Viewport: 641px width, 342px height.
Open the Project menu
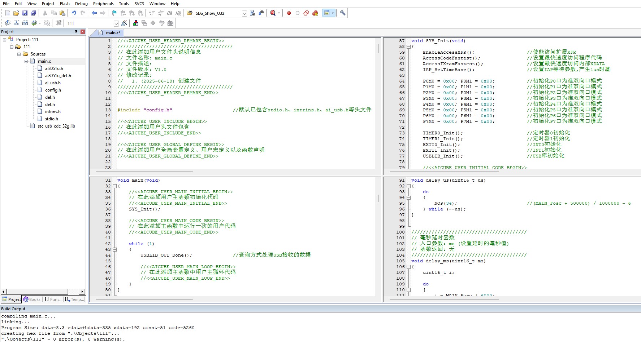coord(48,4)
